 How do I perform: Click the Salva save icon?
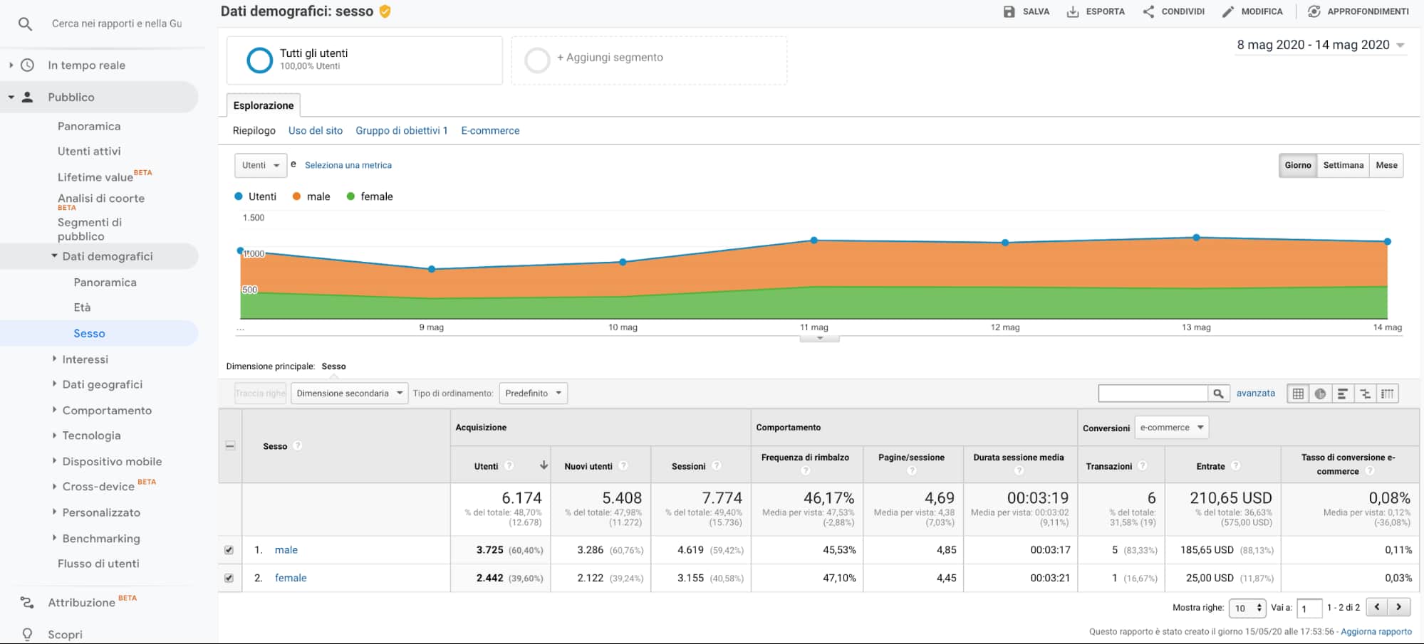click(1009, 11)
